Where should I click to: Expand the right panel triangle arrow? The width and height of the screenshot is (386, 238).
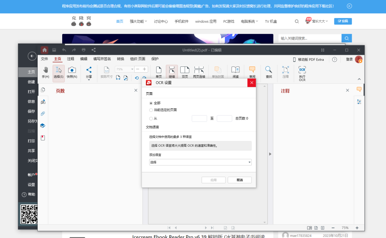pyautogui.click(x=270, y=154)
